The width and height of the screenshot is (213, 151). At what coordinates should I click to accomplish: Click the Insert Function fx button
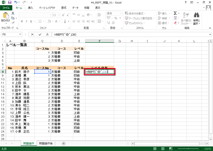click(47, 35)
